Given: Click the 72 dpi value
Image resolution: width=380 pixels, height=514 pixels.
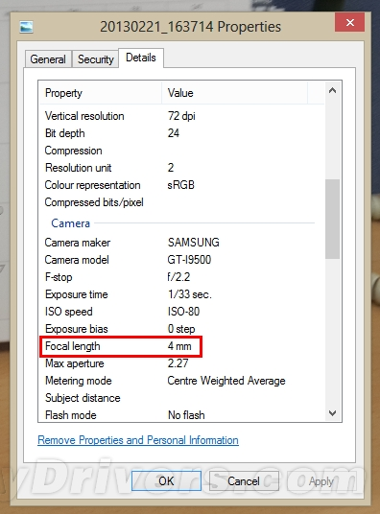Looking at the screenshot, I should click(181, 116).
